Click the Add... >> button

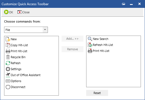[72, 39]
